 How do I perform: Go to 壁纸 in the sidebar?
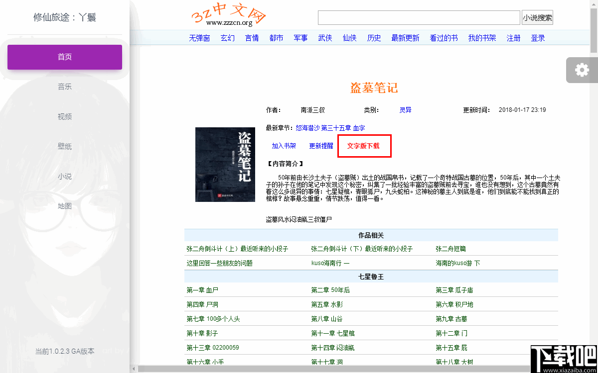point(65,146)
